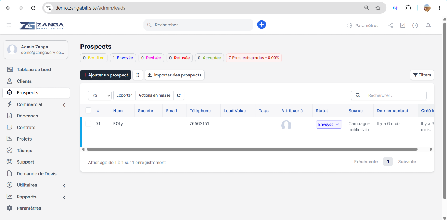Click Importer des prospects button
This screenshot has width=447, height=220.
coord(174,75)
